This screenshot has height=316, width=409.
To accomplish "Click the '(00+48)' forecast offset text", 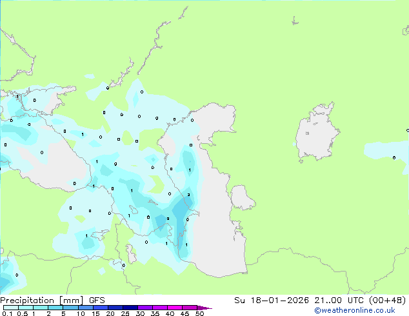I will (388, 301).
